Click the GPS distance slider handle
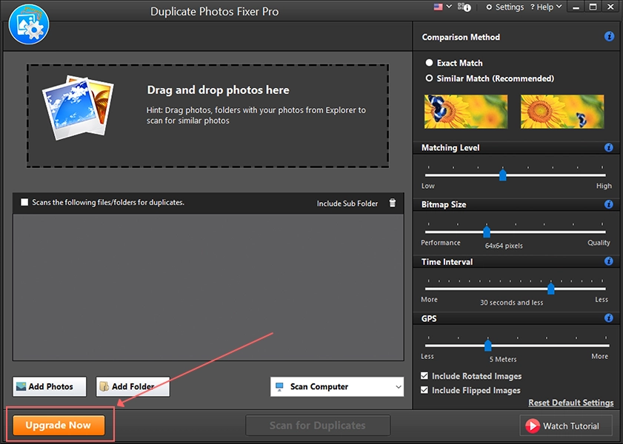623x444 pixels. point(488,345)
